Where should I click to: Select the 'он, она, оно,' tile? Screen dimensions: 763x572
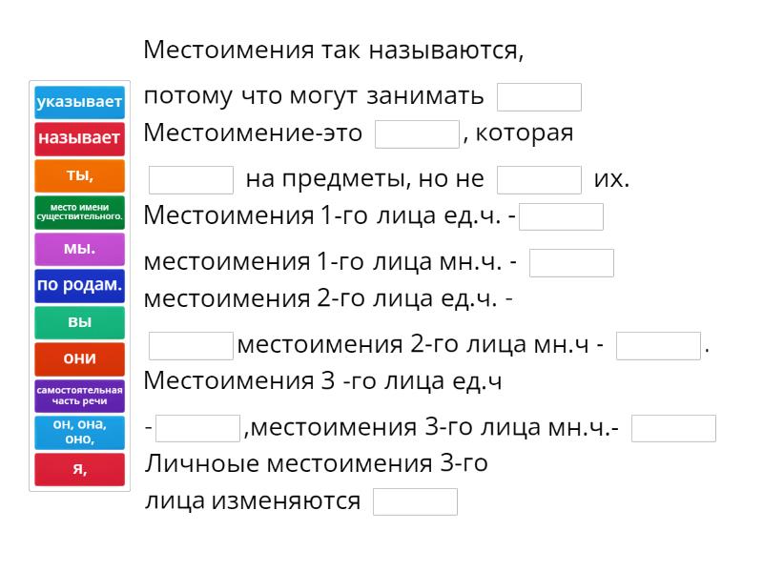(x=79, y=432)
